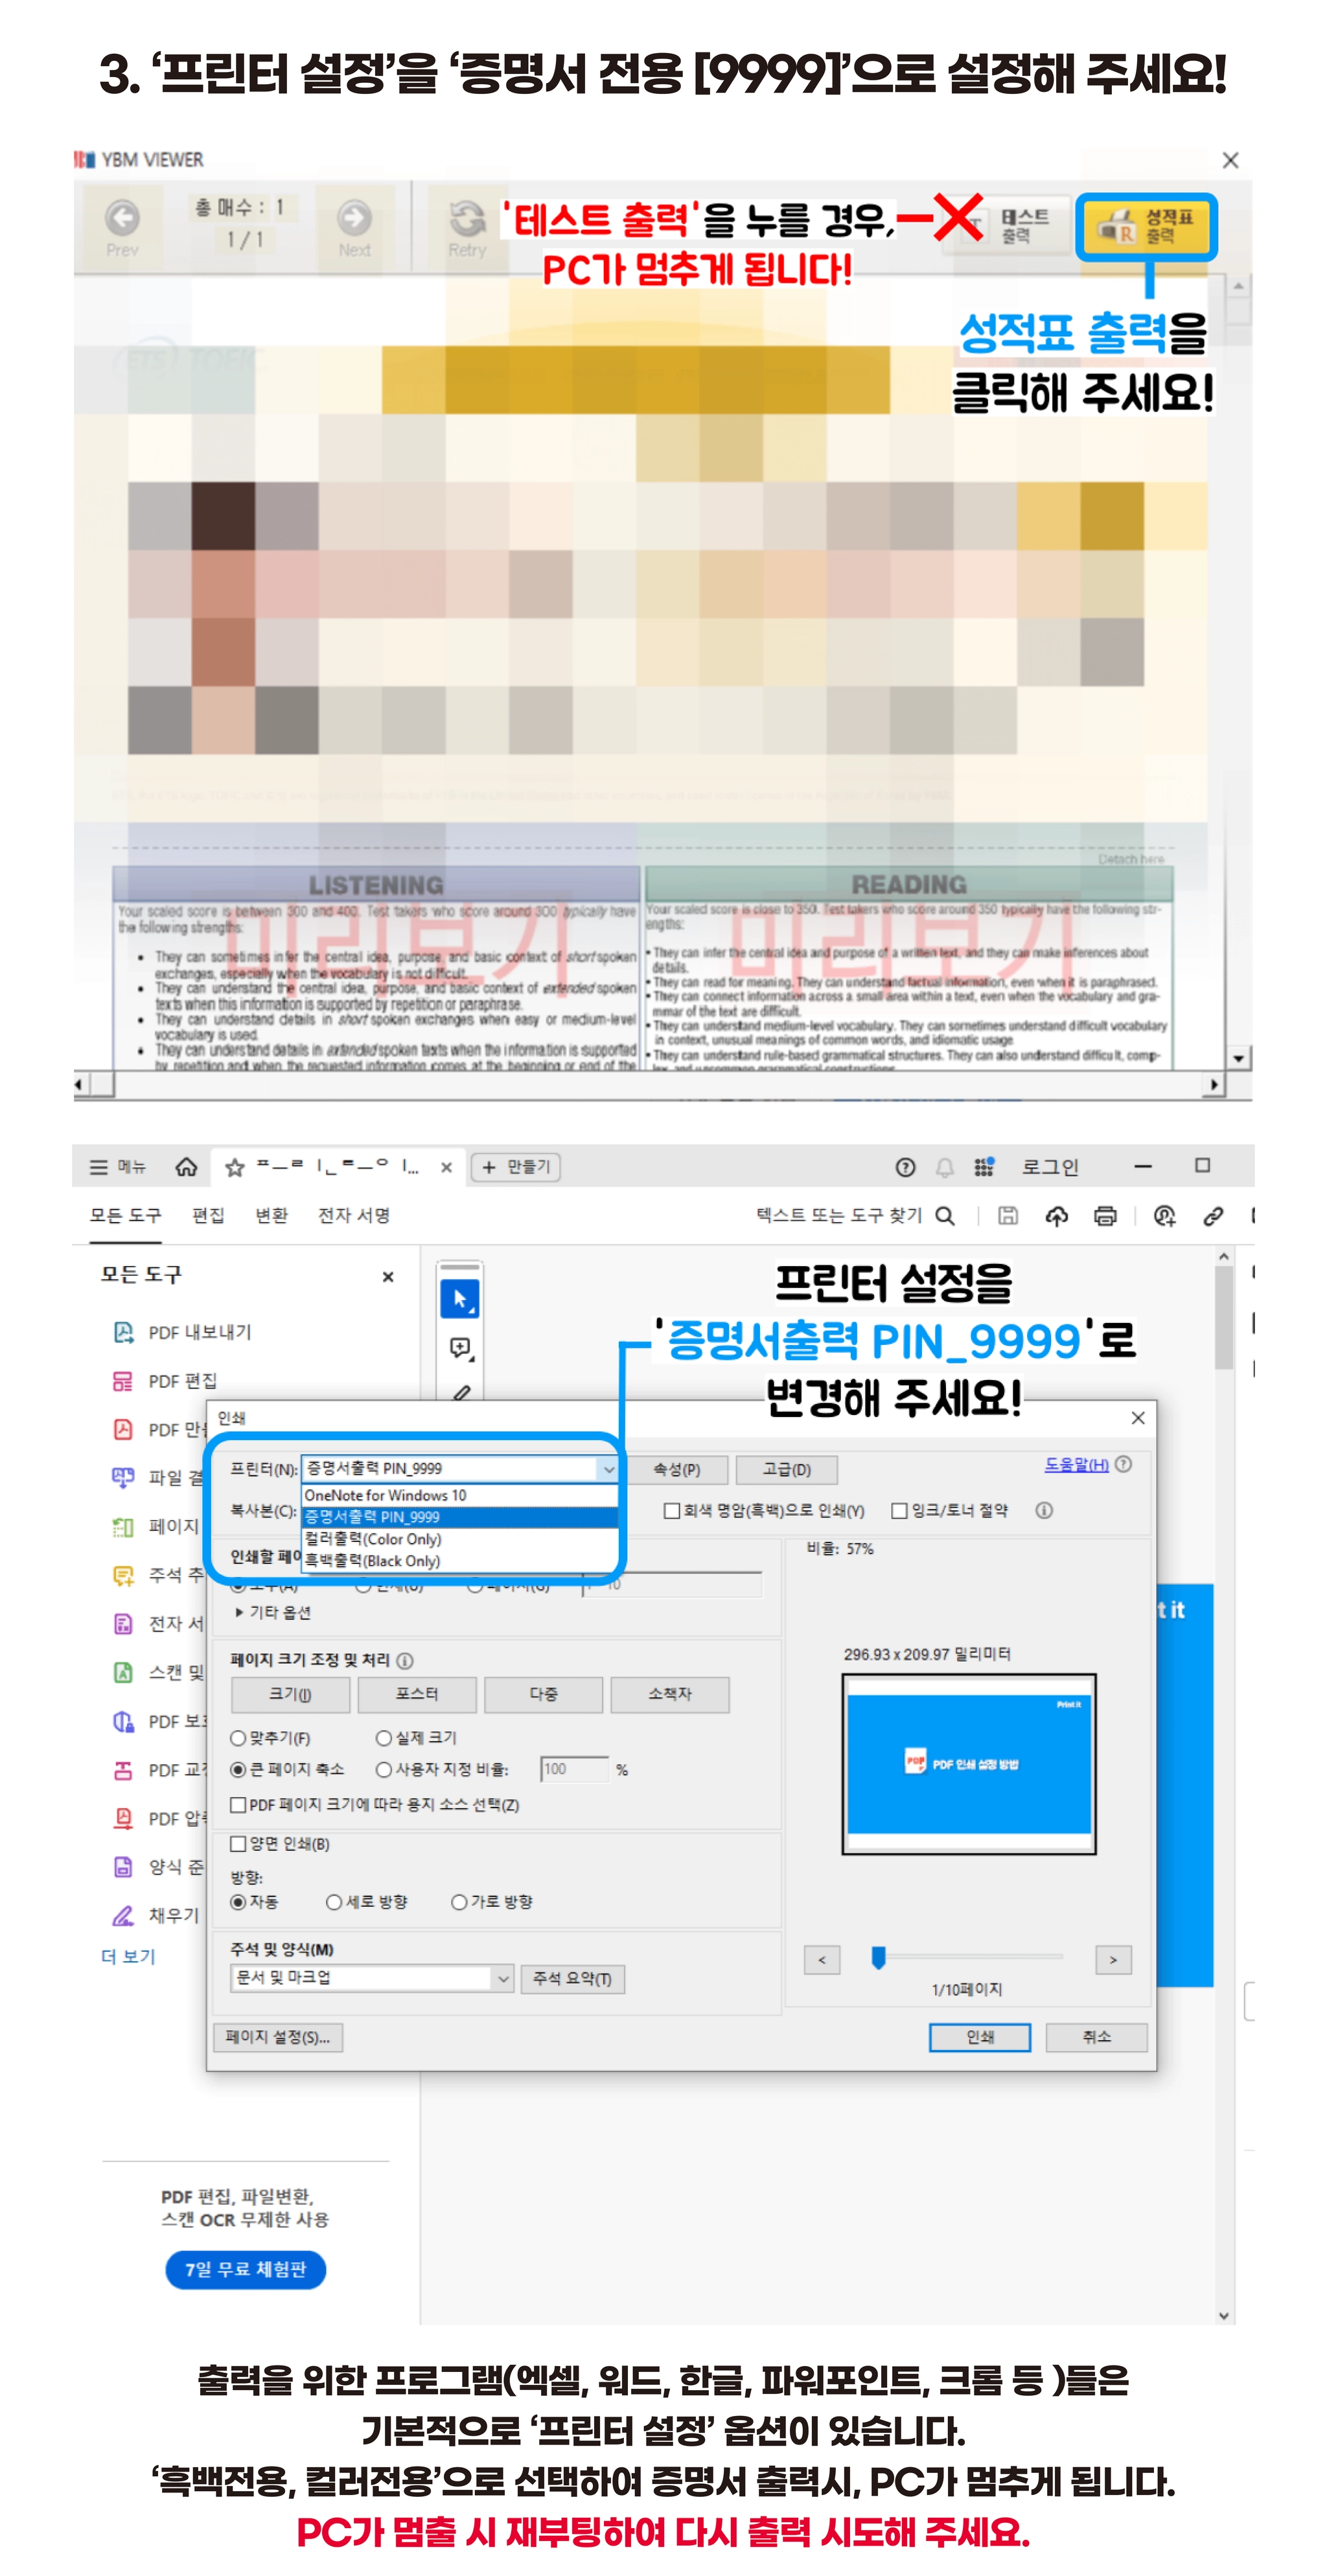Screen dimensions: 1327x2576
Task: Click the 인쇄 button
Action: tap(979, 2037)
